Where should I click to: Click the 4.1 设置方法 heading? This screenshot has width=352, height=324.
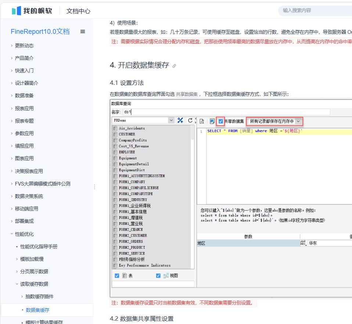point(127,83)
